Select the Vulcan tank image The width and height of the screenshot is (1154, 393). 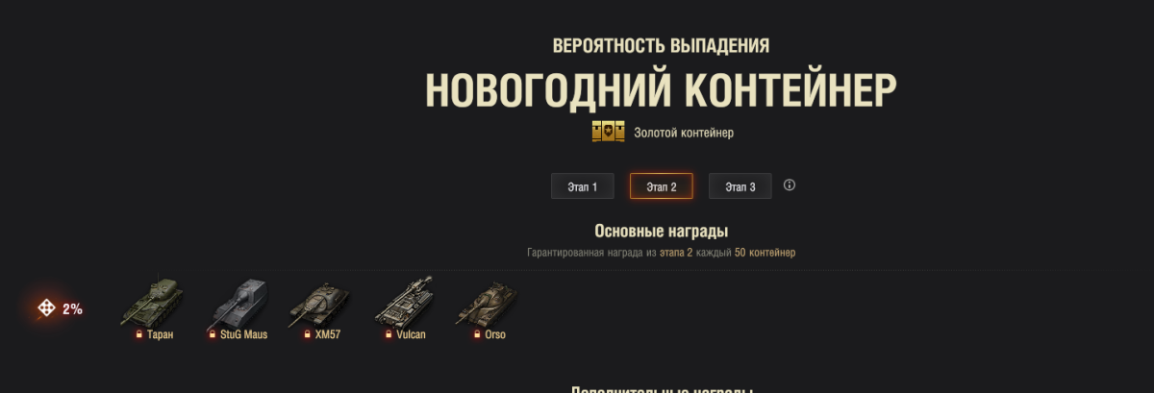(404, 303)
